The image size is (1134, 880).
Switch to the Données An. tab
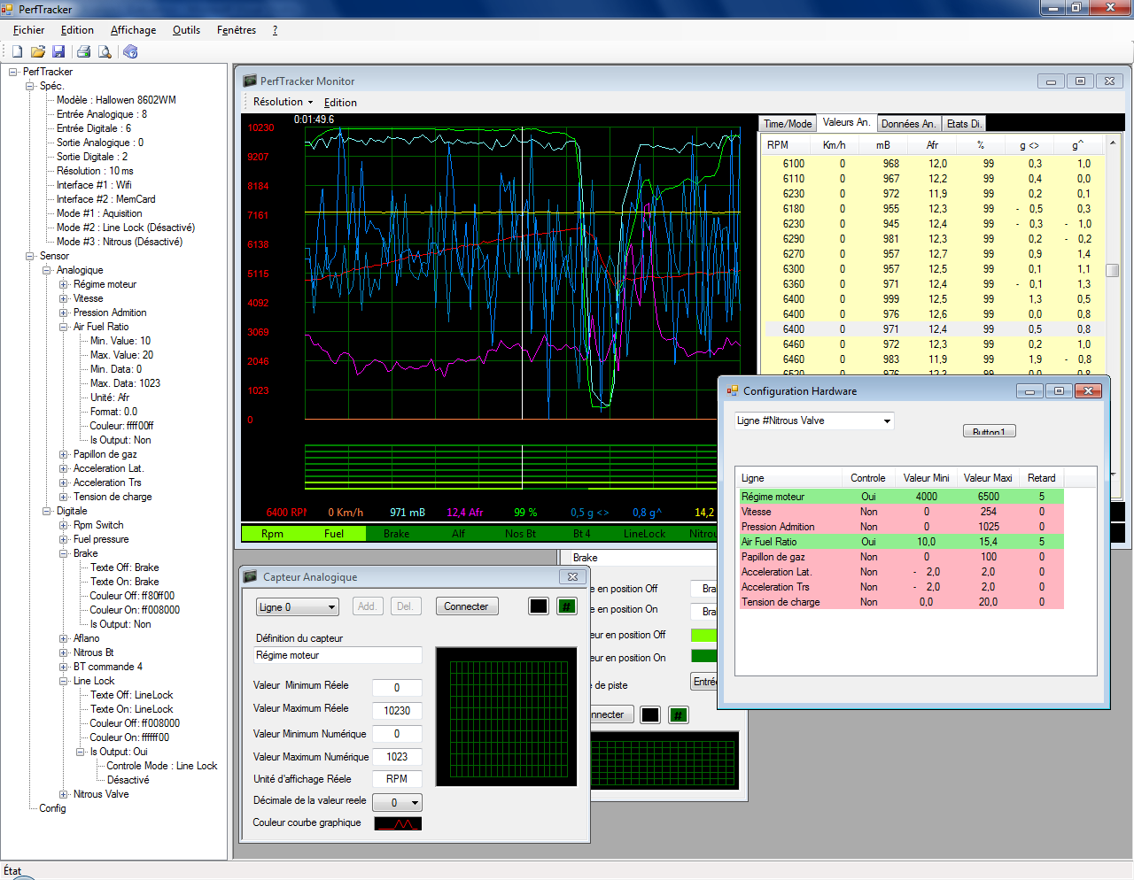[x=908, y=124]
